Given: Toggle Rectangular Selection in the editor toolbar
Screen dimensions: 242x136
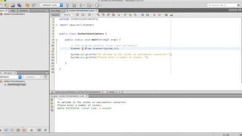Looking at the screenshot, I should (x=118, y=15).
